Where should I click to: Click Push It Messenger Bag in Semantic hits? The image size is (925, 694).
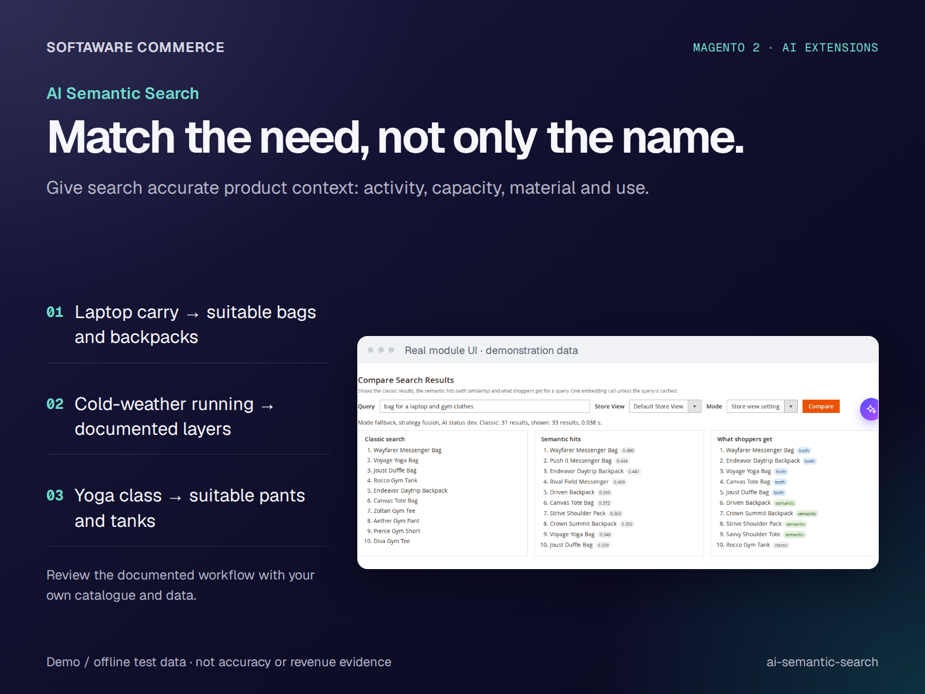pos(580,461)
